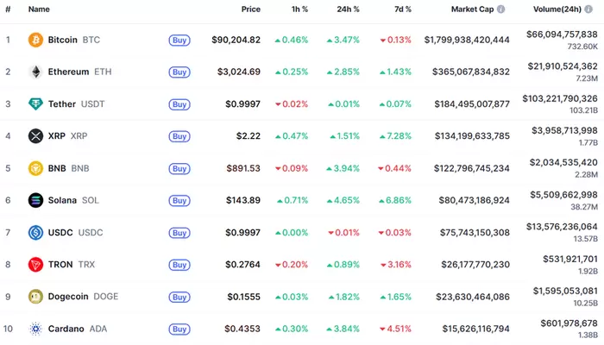
Task: Open the USDC coin name link
Action: pos(60,232)
